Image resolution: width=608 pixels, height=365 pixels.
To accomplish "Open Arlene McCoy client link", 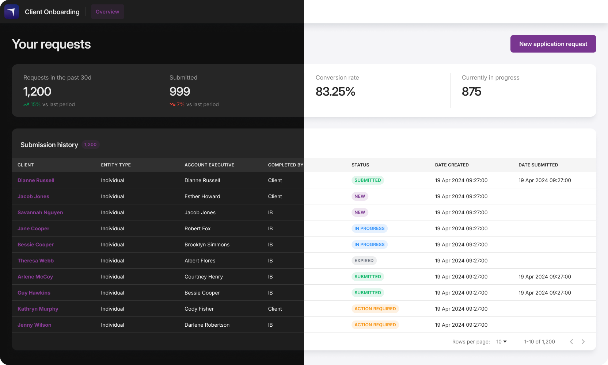I will click(35, 277).
